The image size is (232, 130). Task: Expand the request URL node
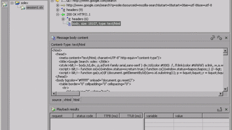[58, 5]
